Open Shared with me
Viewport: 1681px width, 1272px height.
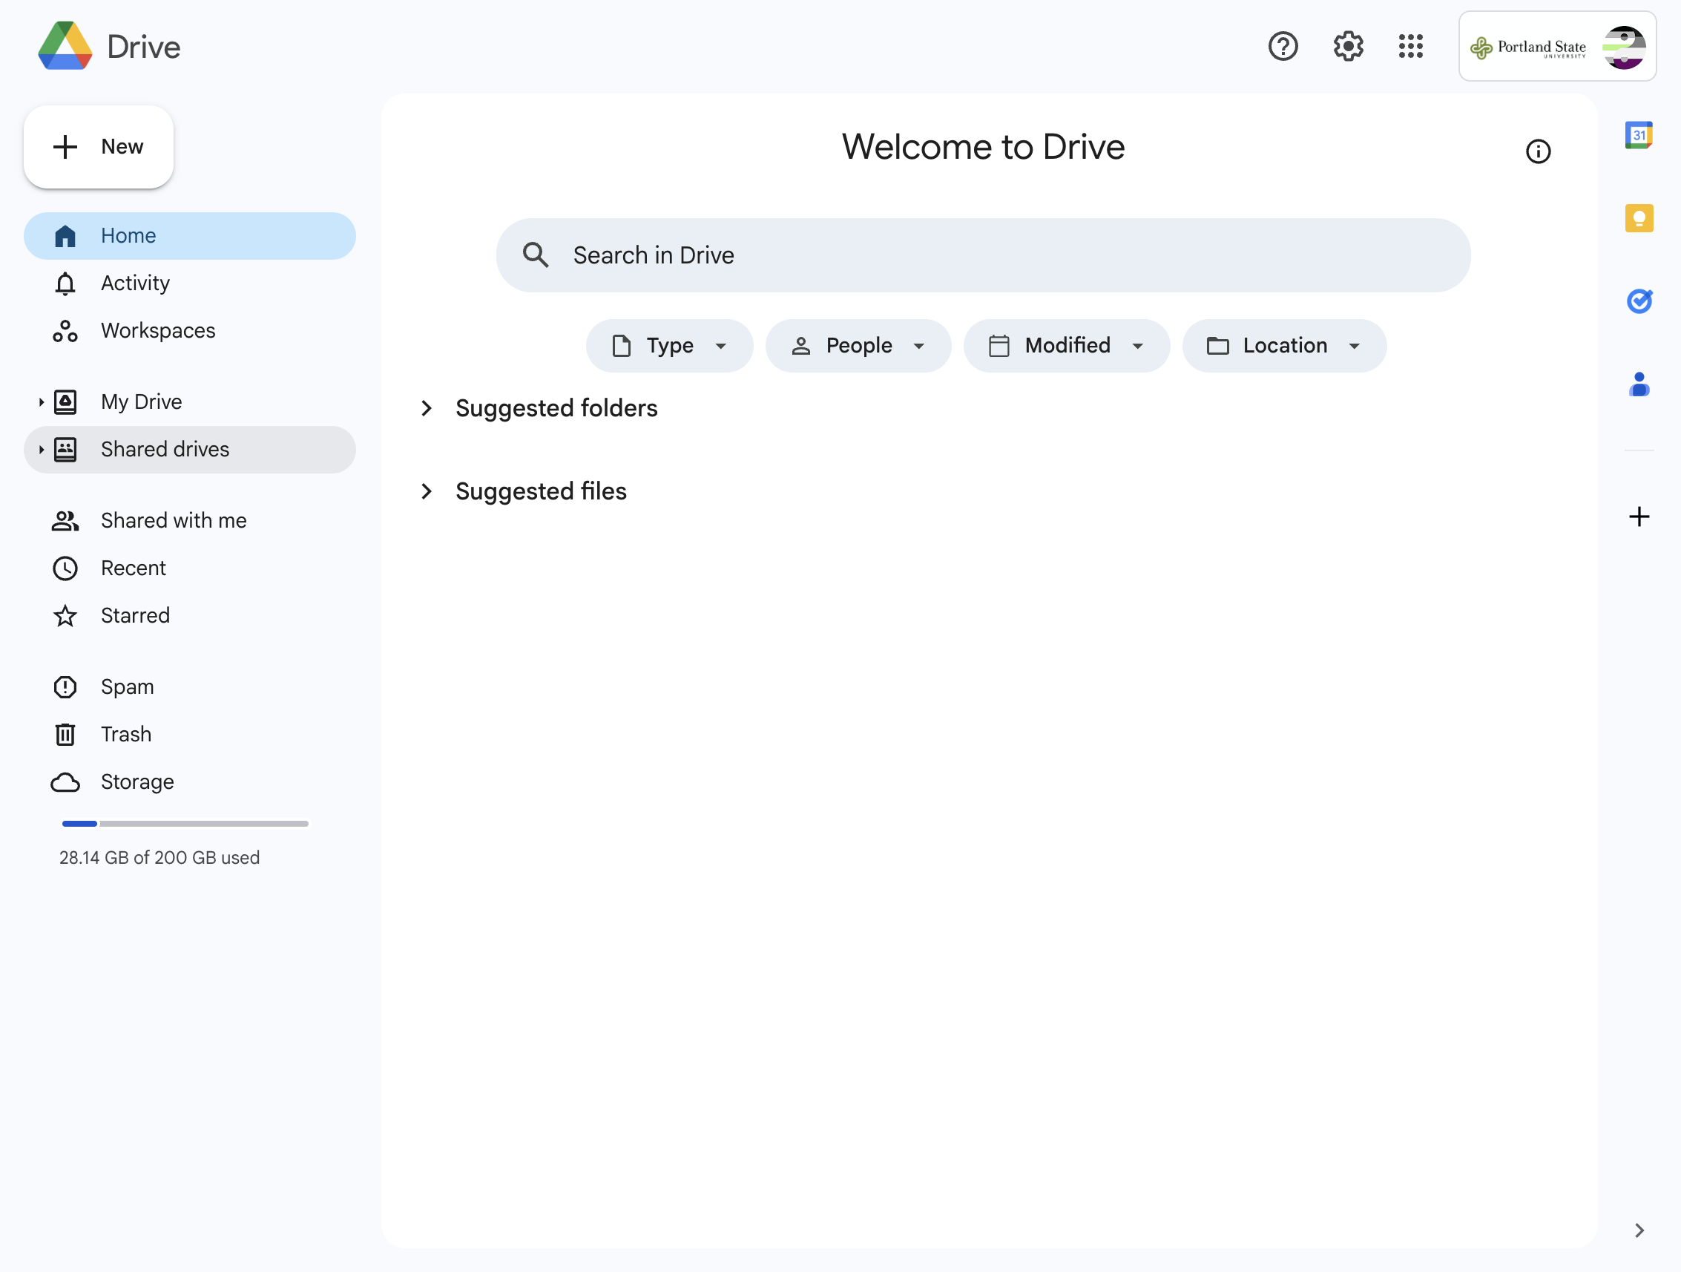[190, 521]
